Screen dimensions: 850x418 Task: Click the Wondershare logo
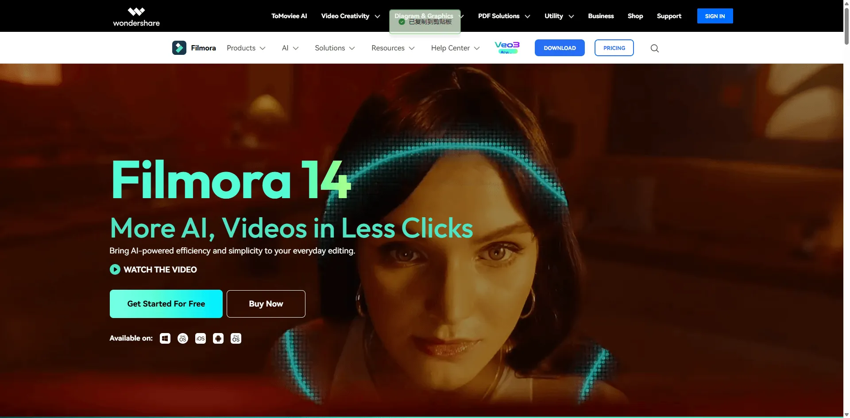click(136, 17)
